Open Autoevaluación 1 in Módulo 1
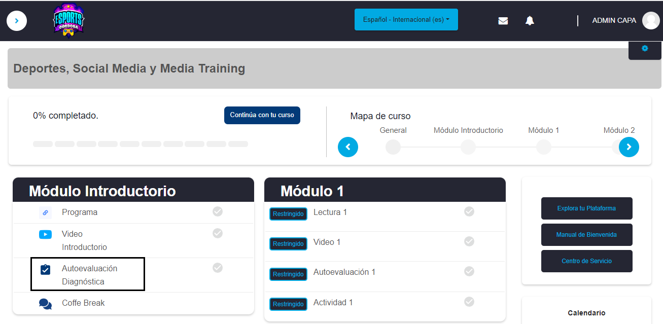 pos(344,272)
